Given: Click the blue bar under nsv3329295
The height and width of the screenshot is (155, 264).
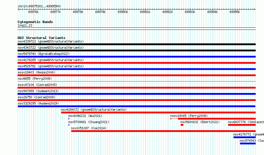Looking at the screenshot, I should (136, 106).
